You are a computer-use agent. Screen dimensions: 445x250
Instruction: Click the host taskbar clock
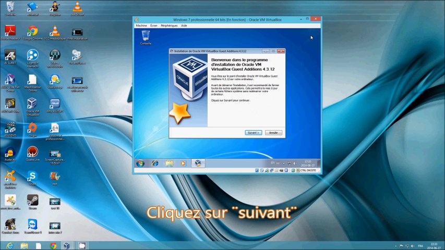(434, 246)
